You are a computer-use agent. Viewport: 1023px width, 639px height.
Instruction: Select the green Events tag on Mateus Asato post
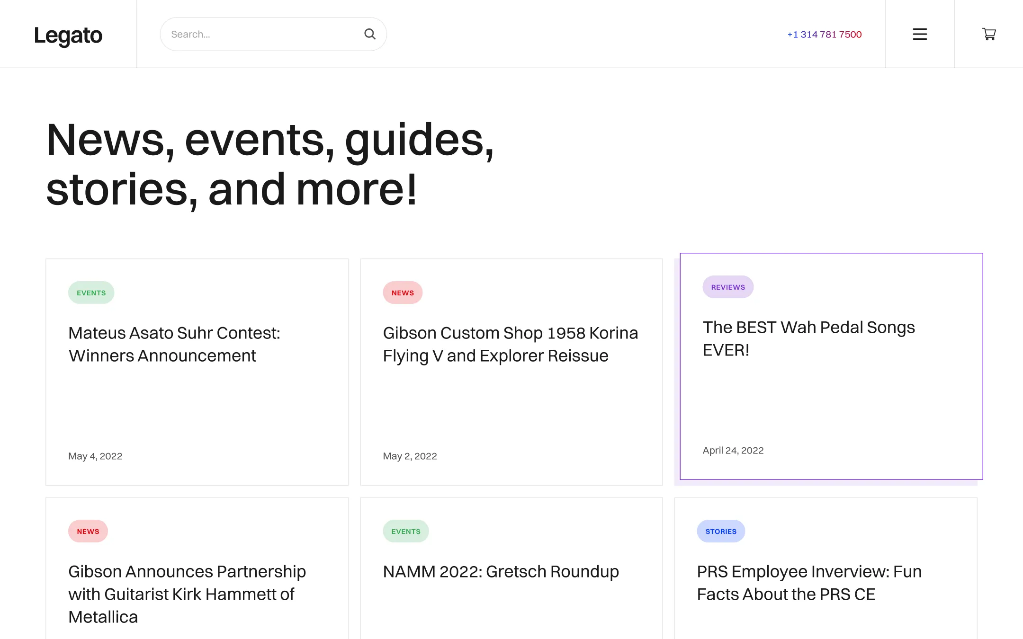[x=91, y=293]
